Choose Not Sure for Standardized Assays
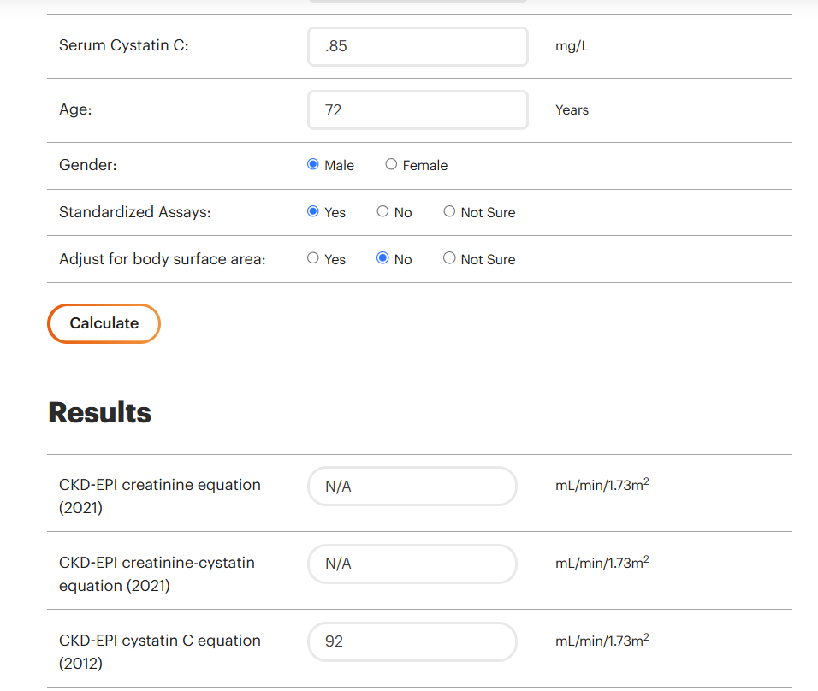Image resolution: width=818 pixels, height=691 pixels. (449, 211)
